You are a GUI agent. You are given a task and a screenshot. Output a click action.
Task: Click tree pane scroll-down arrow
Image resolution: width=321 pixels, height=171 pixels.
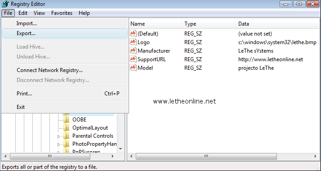click(x=120, y=149)
